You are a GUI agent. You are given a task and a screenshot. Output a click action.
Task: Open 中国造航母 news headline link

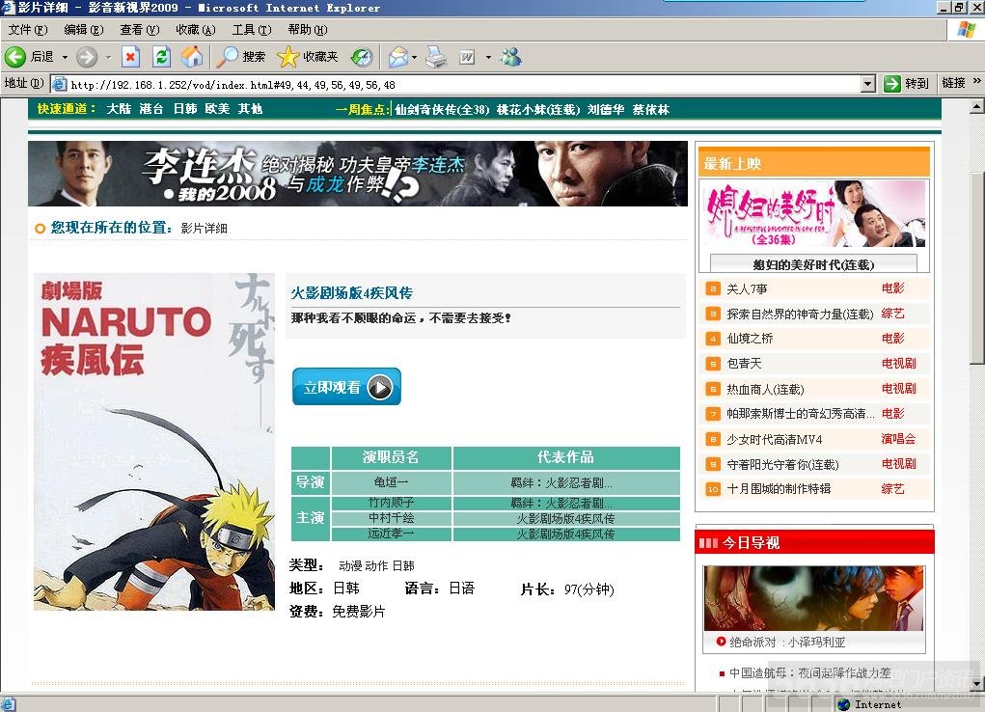pos(809,673)
